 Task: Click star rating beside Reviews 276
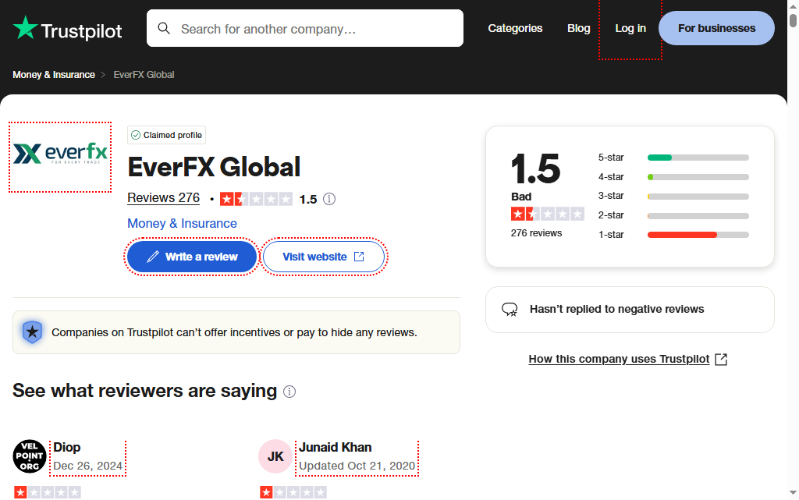(x=256, y=199)
